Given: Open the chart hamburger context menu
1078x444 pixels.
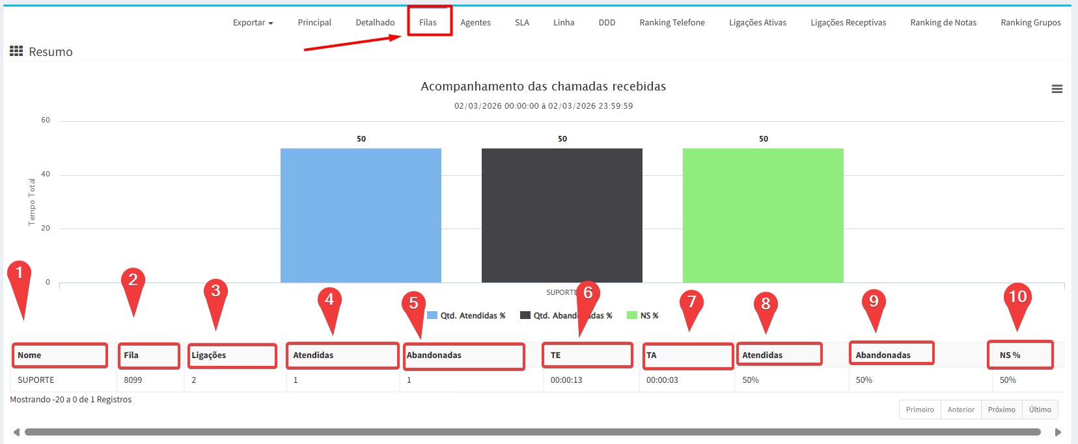Looking at the screenshot, I should pyautogui.click(x=1057, y=89).
